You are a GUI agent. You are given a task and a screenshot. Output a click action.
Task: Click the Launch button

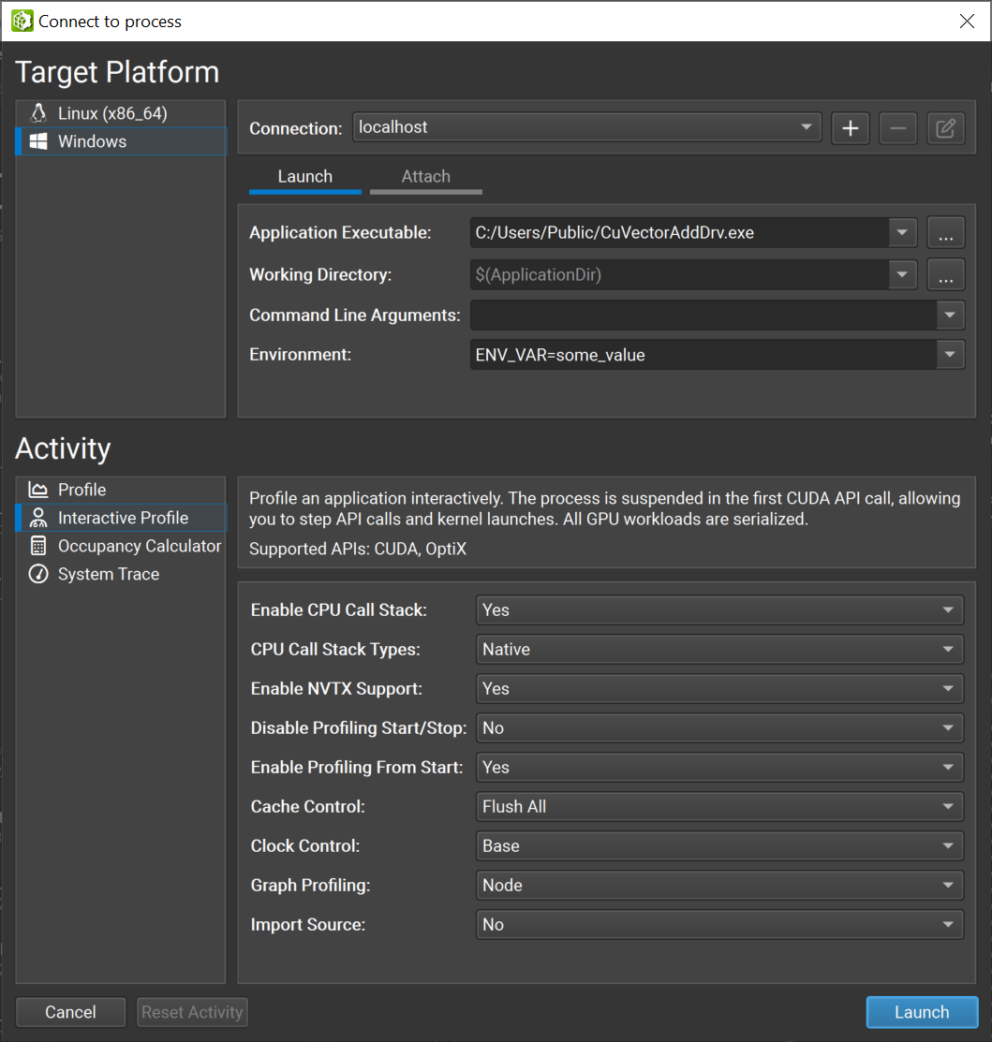pyautogui.click(x=922, y=1012)
